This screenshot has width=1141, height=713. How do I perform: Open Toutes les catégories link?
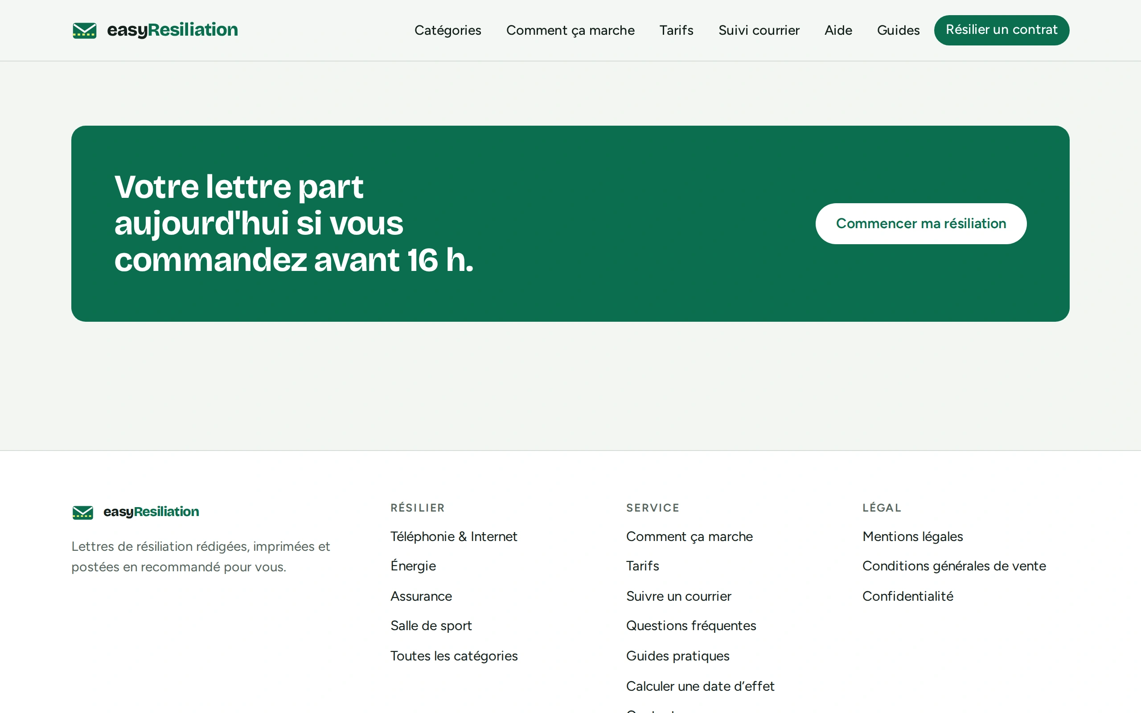coord(454,656)
